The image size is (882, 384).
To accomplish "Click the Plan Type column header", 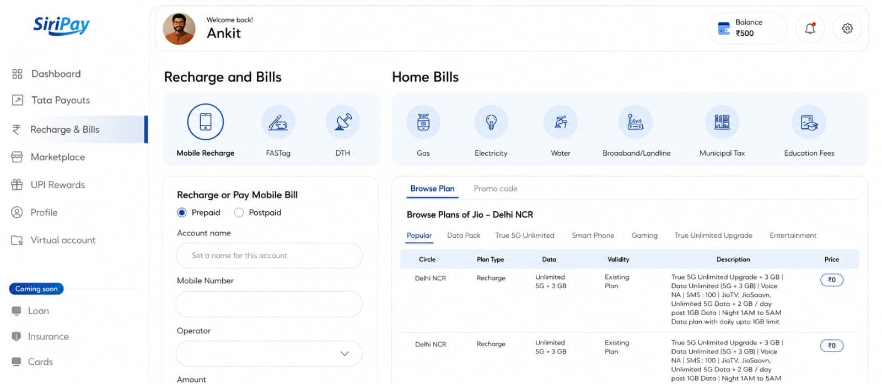I will (x=490, y=260).
